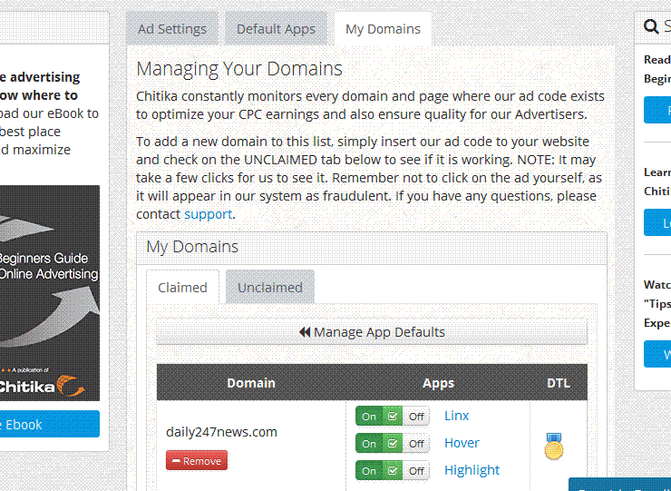Open the Hover app link

coord(462,443)
